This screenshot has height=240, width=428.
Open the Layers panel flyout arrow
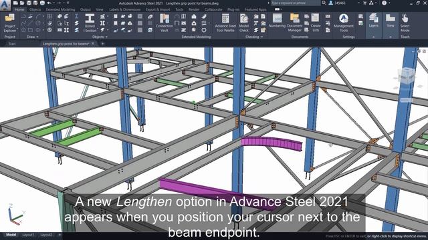tap(373, 37)
